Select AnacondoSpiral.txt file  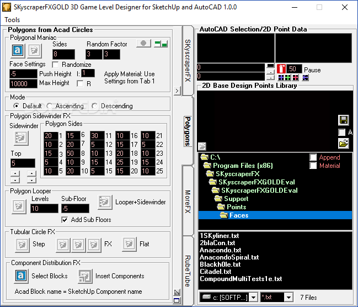(x=229, y=257)
